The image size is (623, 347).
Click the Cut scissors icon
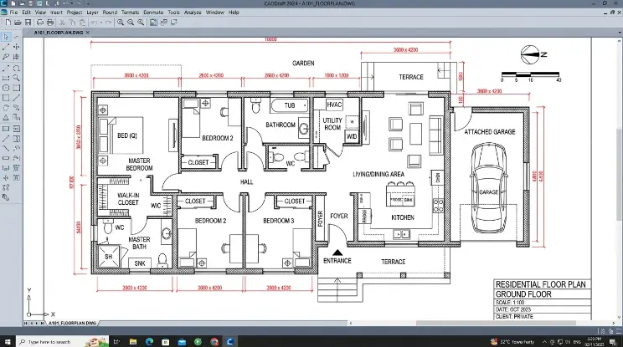(x=62, y=23)
